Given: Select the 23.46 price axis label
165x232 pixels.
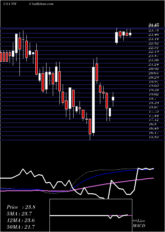Looking at the screenshot, I should tap(153, 34).
